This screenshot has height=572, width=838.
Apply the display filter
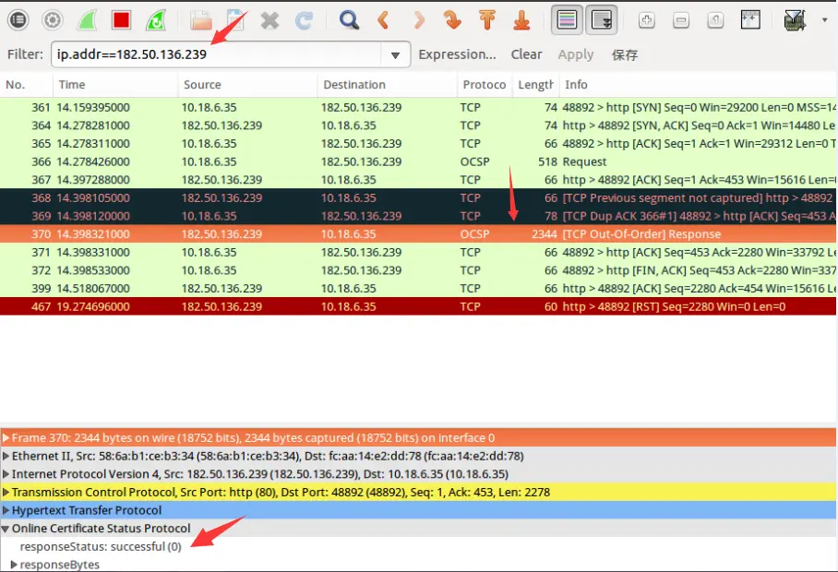coord(576,54)
